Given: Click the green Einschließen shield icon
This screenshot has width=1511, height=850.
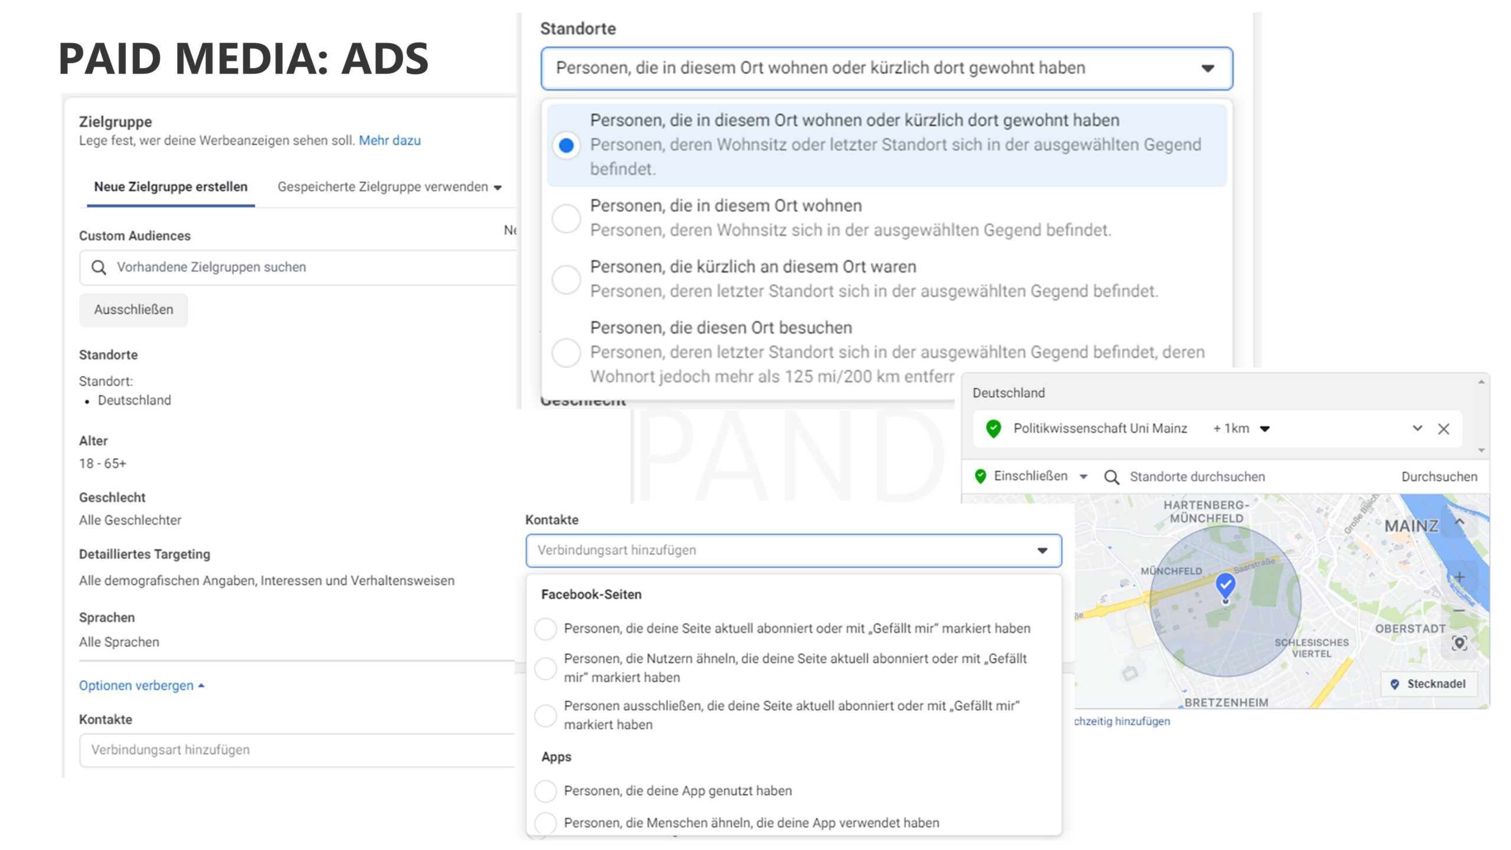Looking at the screenshot, I should pyautogui.click(x=980, y=476).
